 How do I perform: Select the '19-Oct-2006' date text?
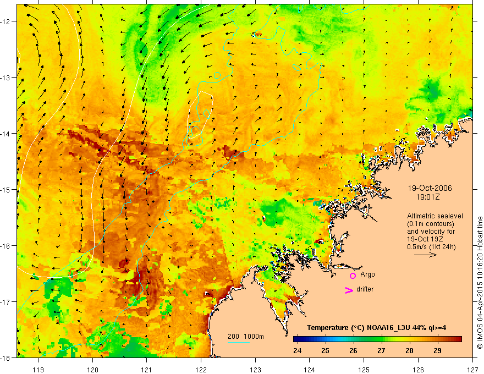click(430, 188)
